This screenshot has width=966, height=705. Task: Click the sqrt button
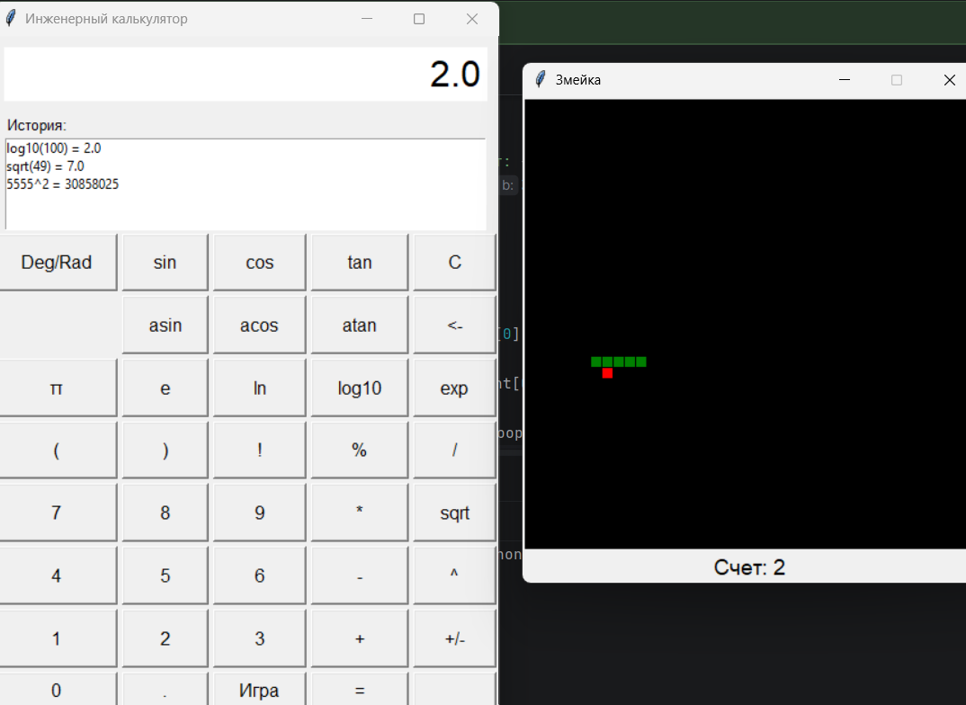454,513
